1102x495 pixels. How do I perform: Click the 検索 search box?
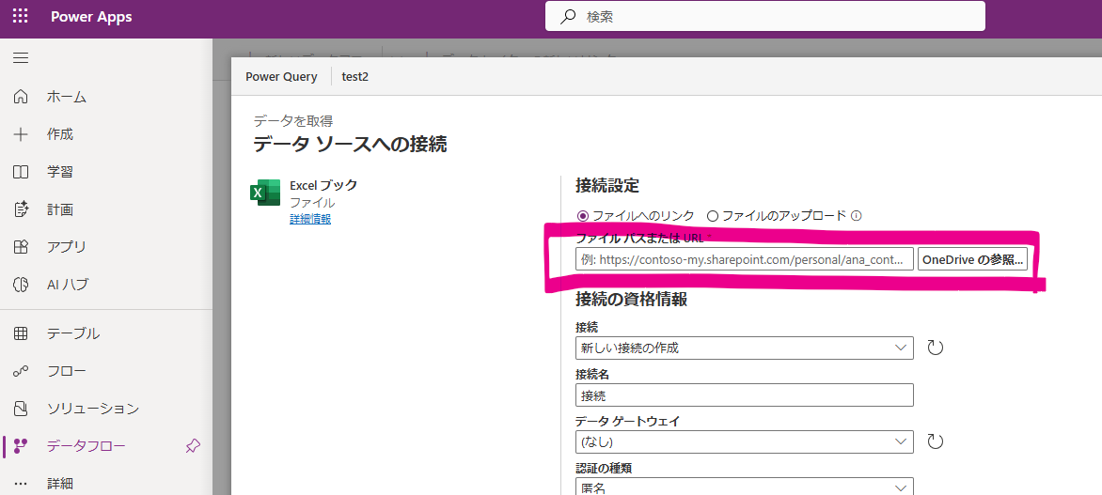coord(765,17)
